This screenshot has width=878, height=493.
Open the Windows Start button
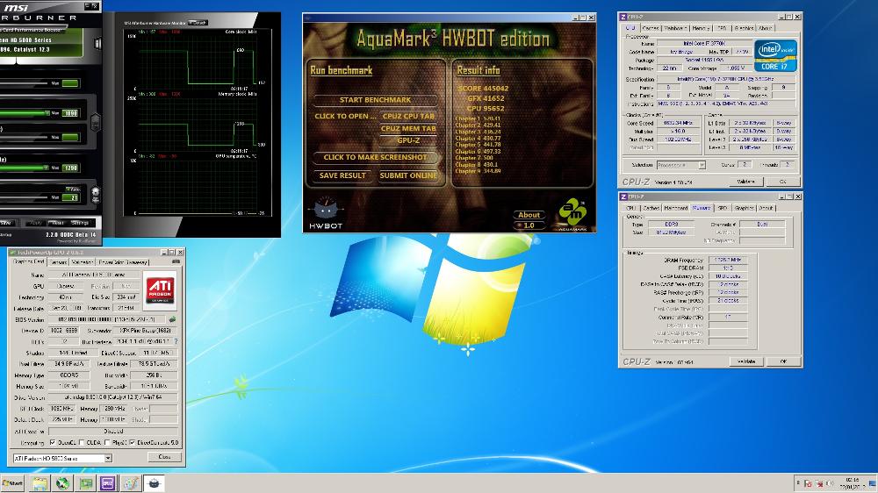[12, 483]
